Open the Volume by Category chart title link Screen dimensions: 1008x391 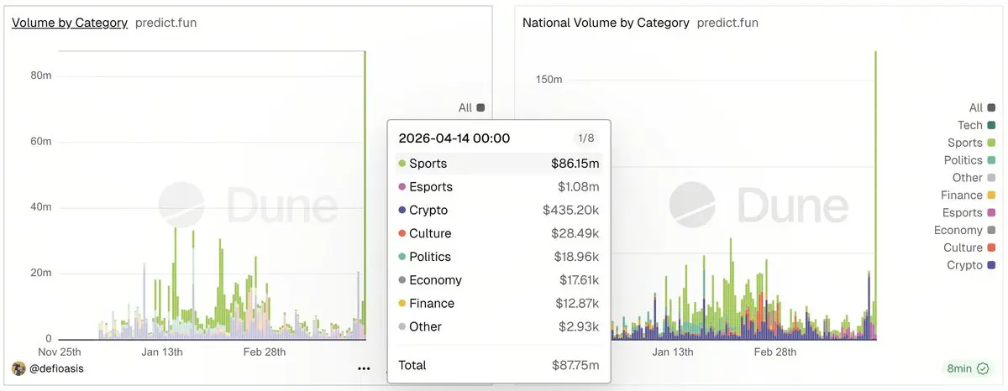[70, 23]
